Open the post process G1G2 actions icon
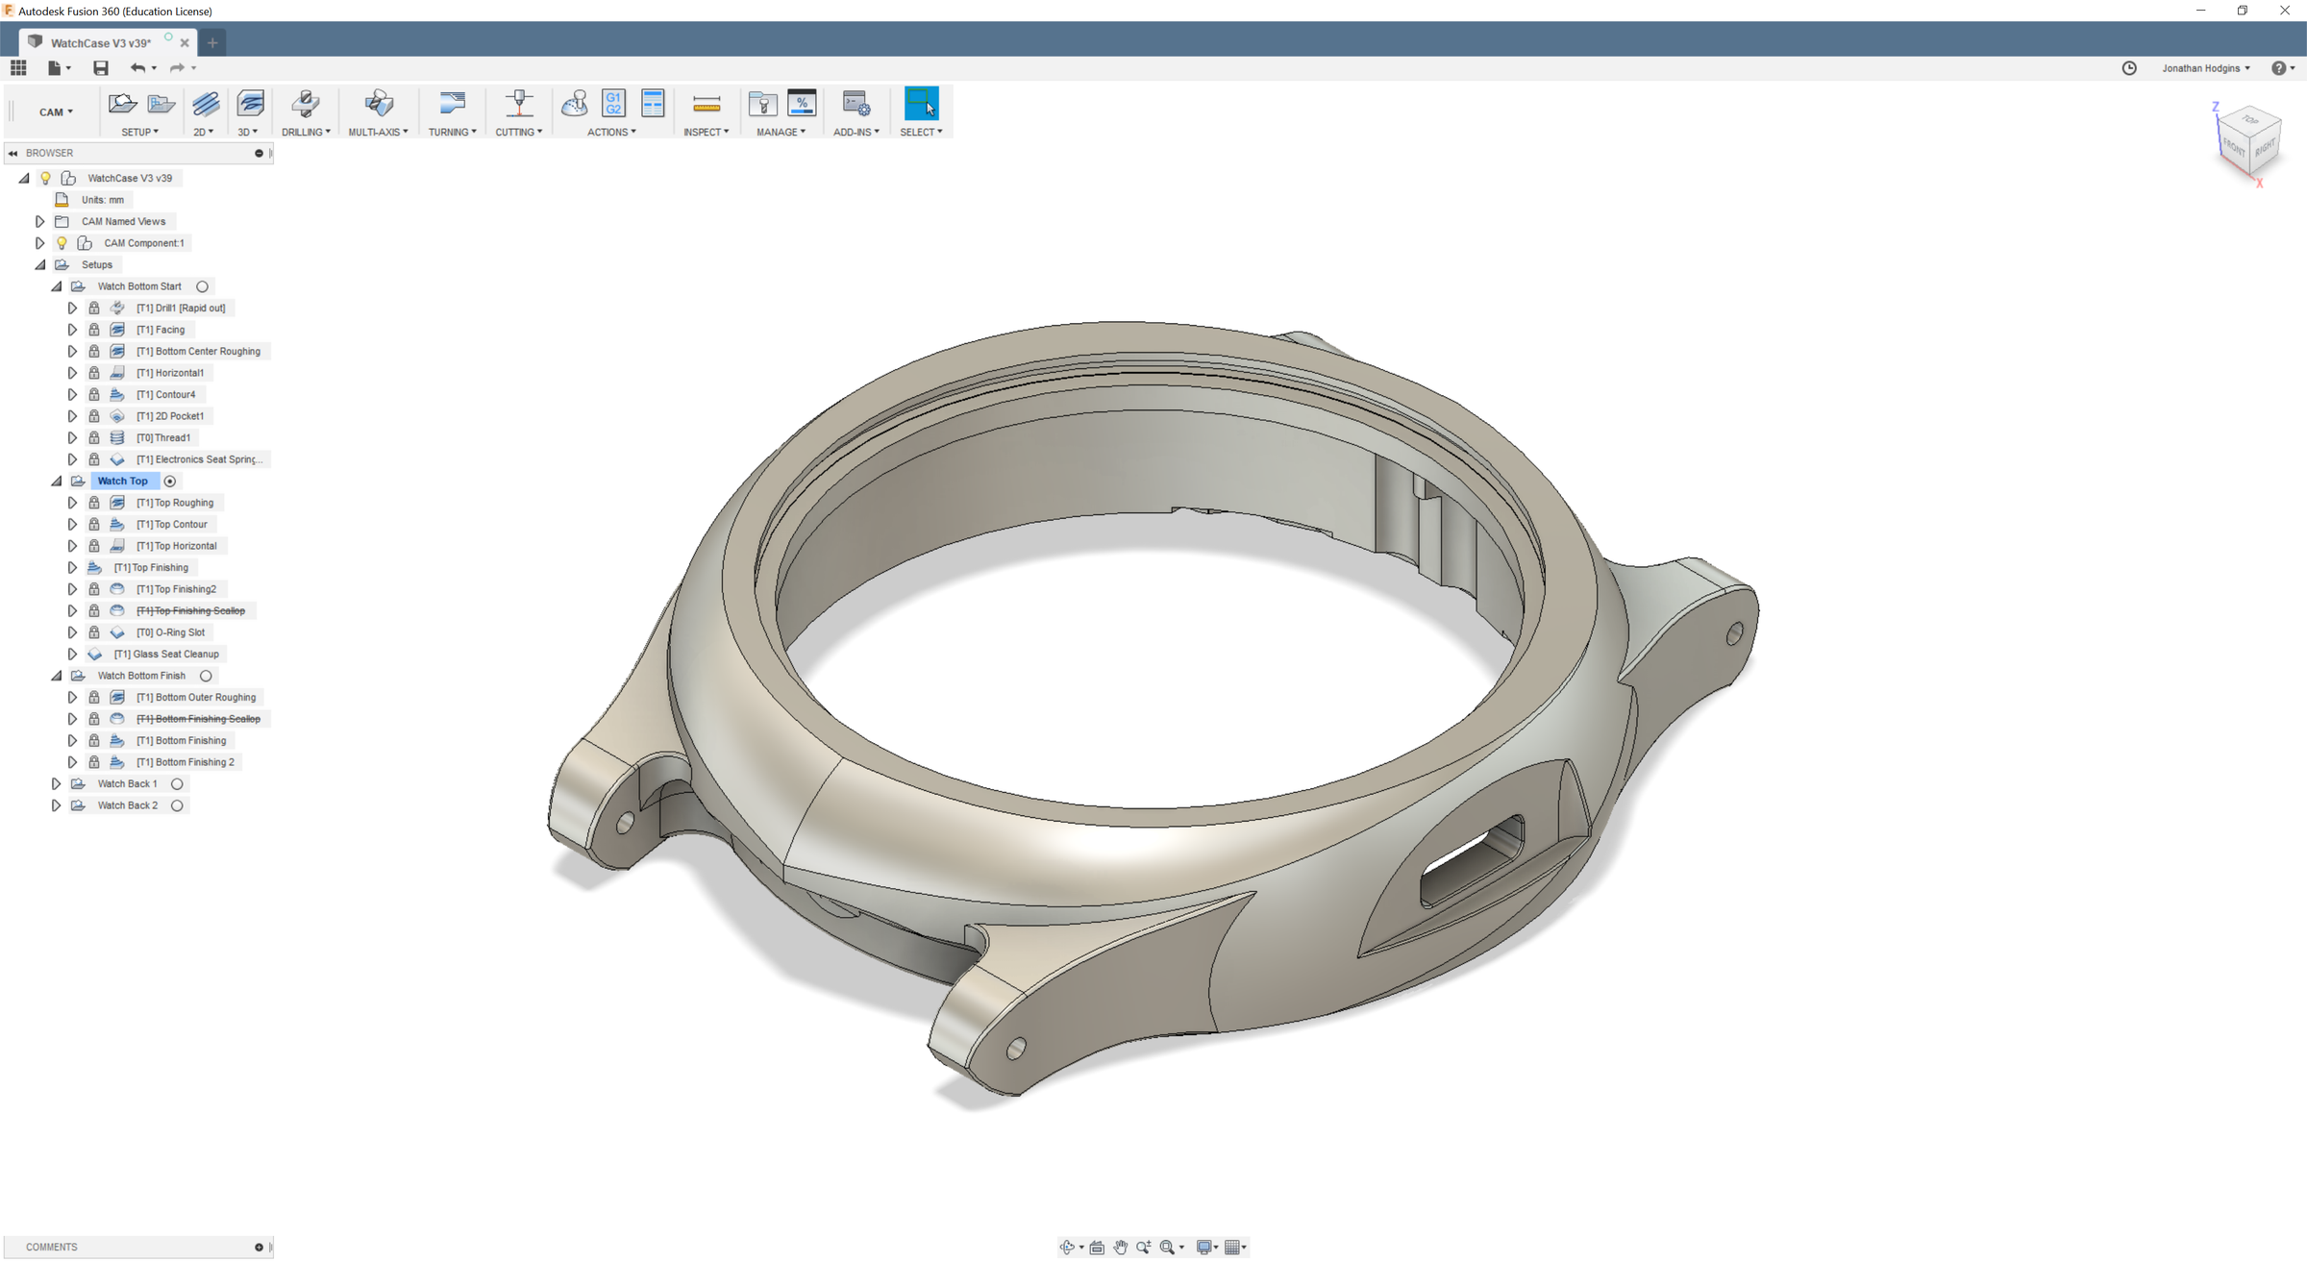The image size is (2307, 1262). coord(612,103)
